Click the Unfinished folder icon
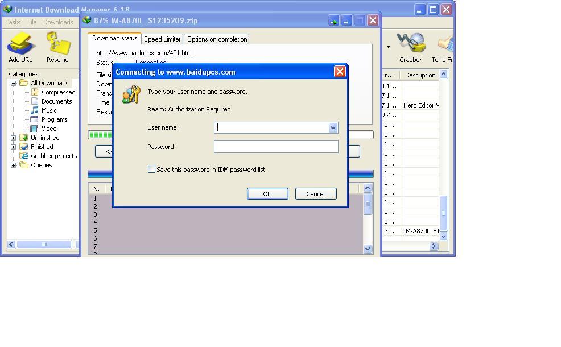Screen dimensions: 561x347 click(24, 138)
